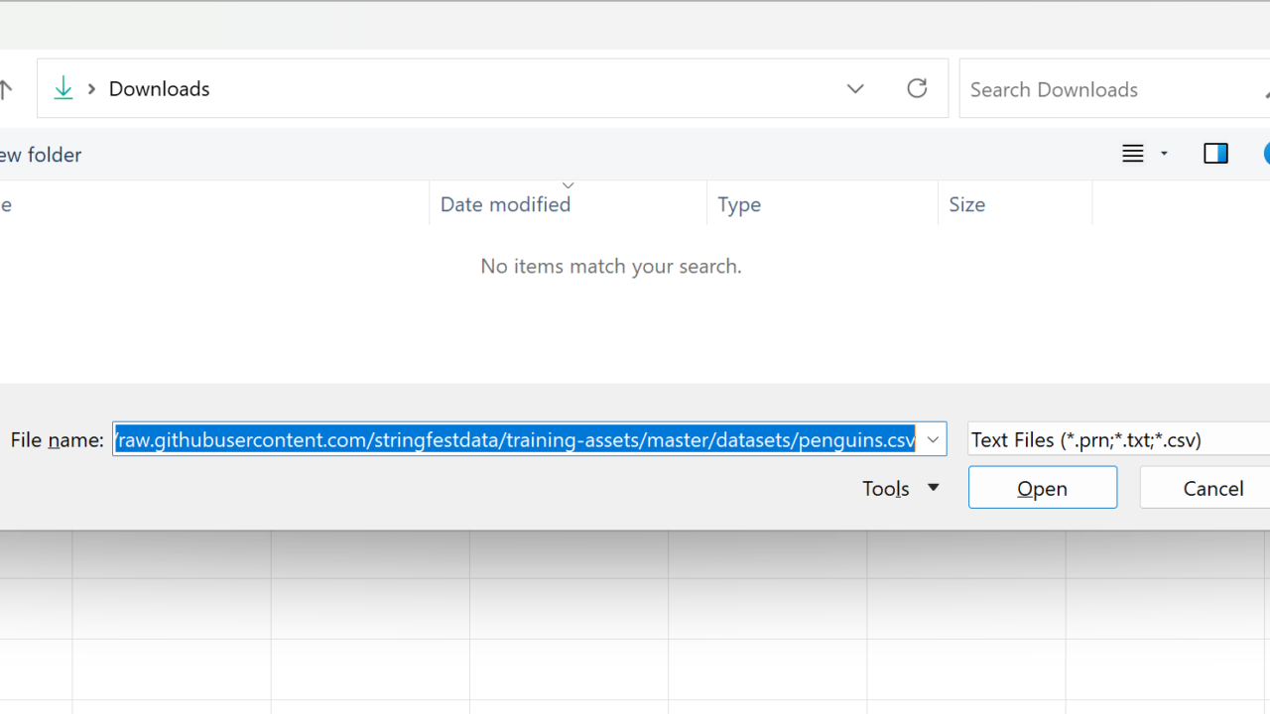Expand the File name dropdown arrow
Viewport: 1270px width, 714px height.
(933, 439)
